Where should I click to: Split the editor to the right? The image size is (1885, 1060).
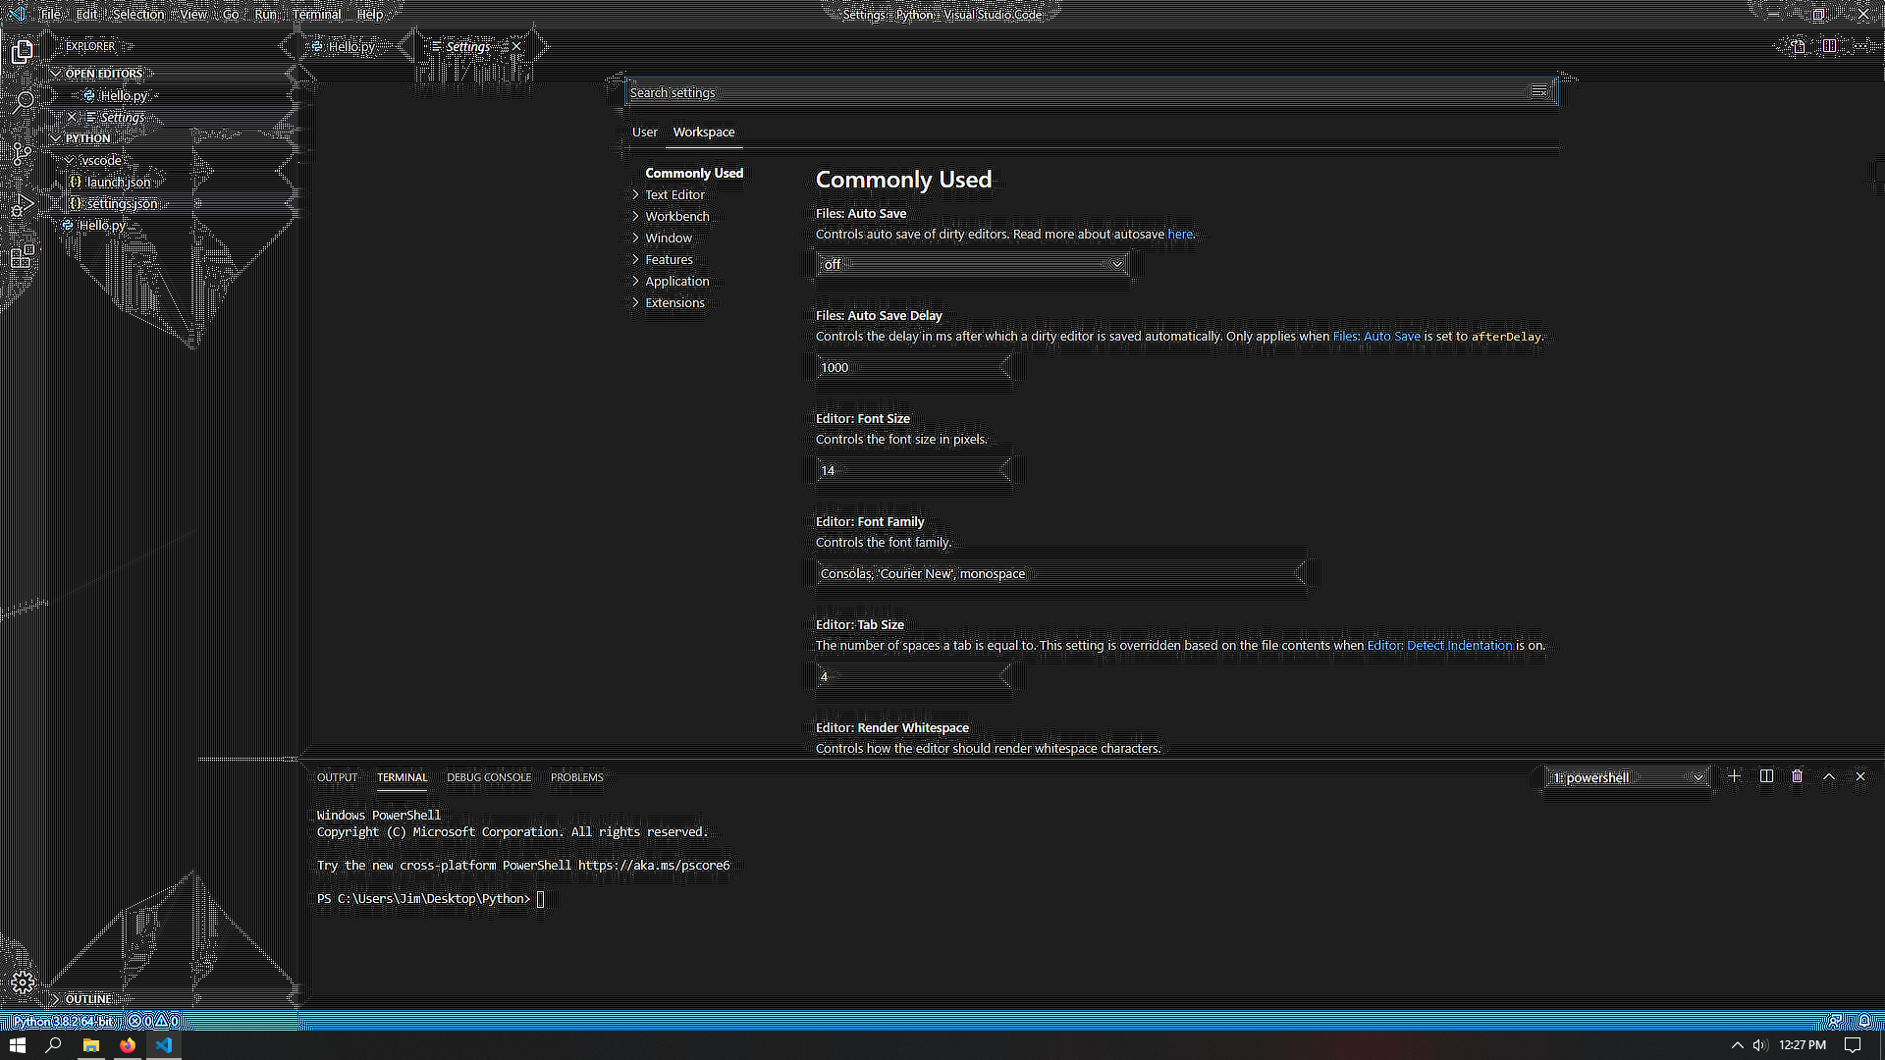click(1829, 46)
